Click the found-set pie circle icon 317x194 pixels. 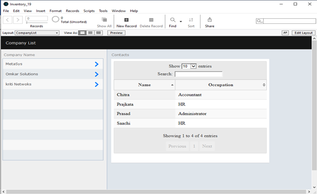pyautogui.click(x=55, y=19)
